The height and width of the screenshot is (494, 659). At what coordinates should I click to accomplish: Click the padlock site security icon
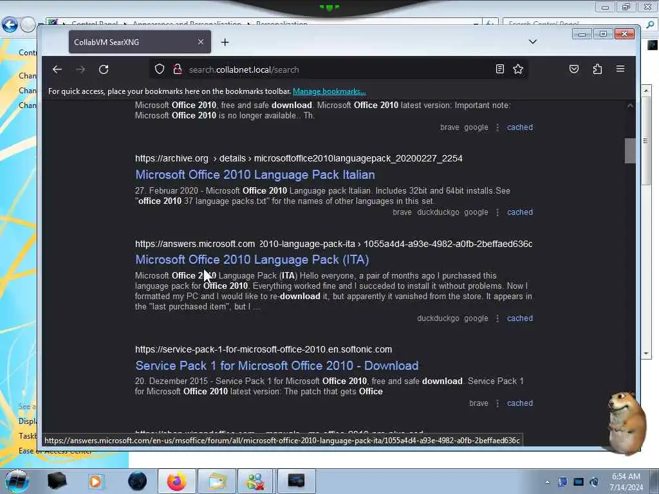point(178,69)
